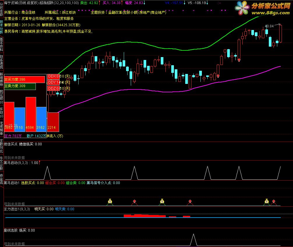This screenshot has height=247, width=293.
Task: Click the red bar labeled 3892
Action: pos(9,117)
